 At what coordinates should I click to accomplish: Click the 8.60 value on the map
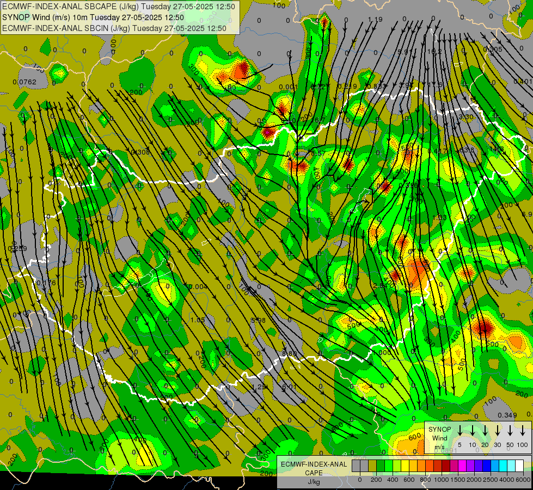pyautogui.click(x=290, y=354)
